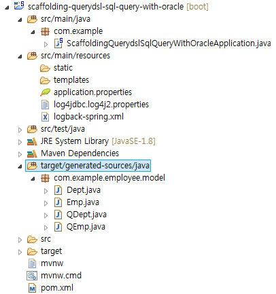Viewport: 276px width, 294px height.
Task: Click the target/generated-sources/java folder icon
Action: pos(32,166)
